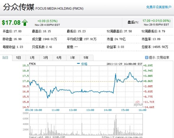This screenshot has height=138, width=174.
Task: Click the Sina logo watermark on chart
Action: click(x=138, y=104)
